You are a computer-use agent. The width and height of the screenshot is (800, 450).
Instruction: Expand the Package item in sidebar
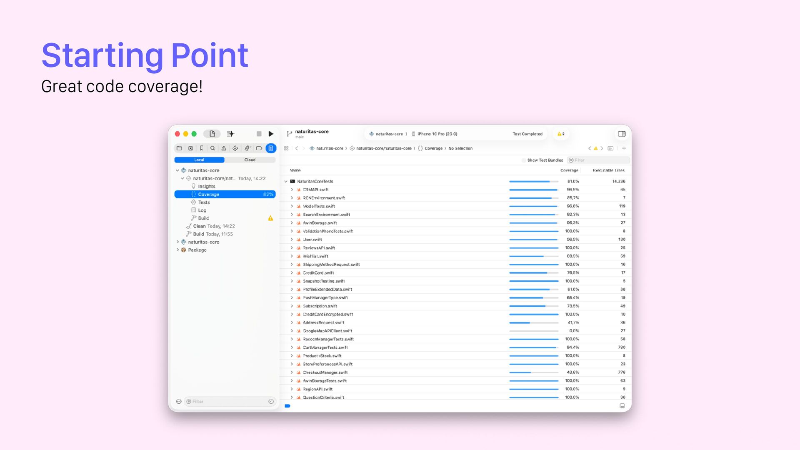(x=177, y=250)
